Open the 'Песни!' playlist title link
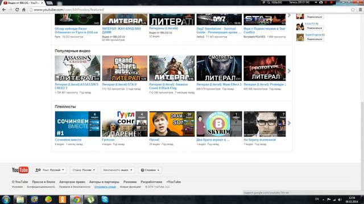The image size is (364, 204). 154,140
